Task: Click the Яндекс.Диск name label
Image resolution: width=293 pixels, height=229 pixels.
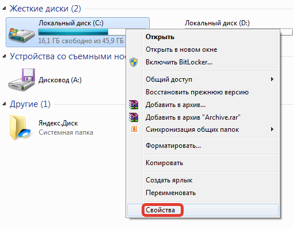Action: (x=58, y=123)
